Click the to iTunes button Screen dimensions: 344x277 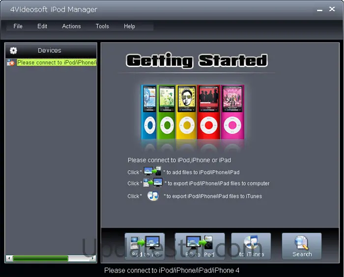coord(251,246)
